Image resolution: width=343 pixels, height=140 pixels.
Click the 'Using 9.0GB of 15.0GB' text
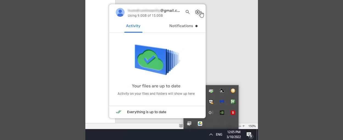click(145, 16)
